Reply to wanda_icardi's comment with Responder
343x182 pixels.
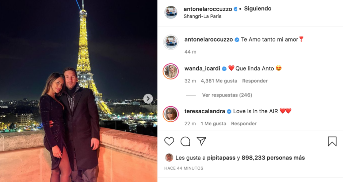(255, 81)
